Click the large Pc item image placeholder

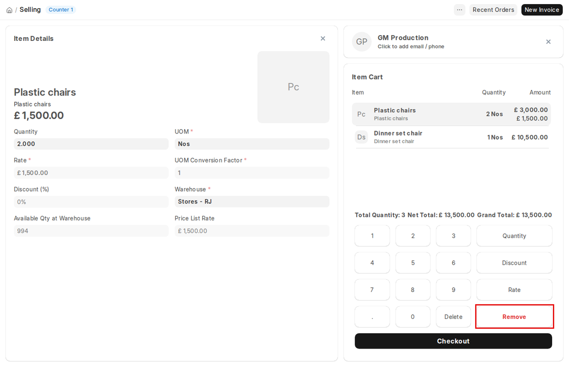click(x=293, y=87)
